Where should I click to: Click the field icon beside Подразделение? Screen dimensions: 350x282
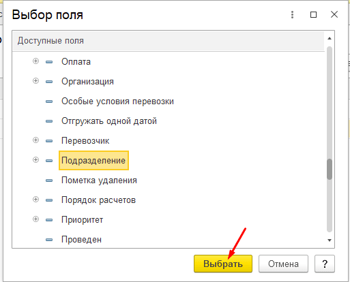pyautogui.click(x=49, y=161)
